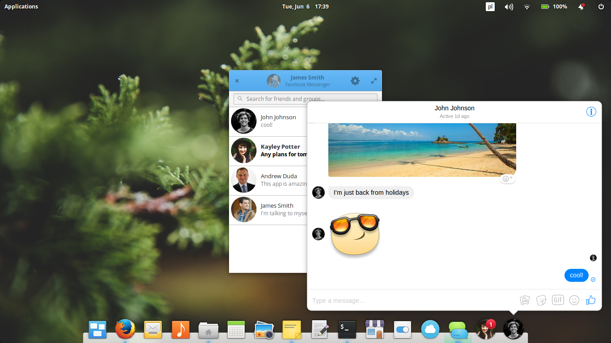Open the photo attachment picker
Image resolution: width=611 pixels, height=343 pixels.
(x=524, y=300)
